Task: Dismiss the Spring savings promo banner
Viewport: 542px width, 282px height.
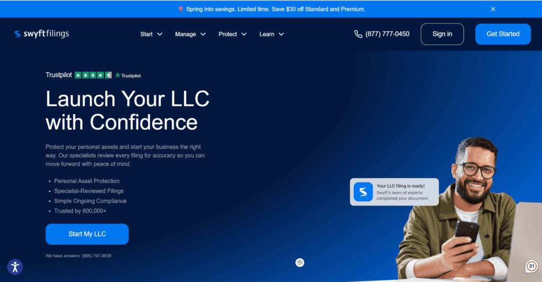Action: coord(493,10)
